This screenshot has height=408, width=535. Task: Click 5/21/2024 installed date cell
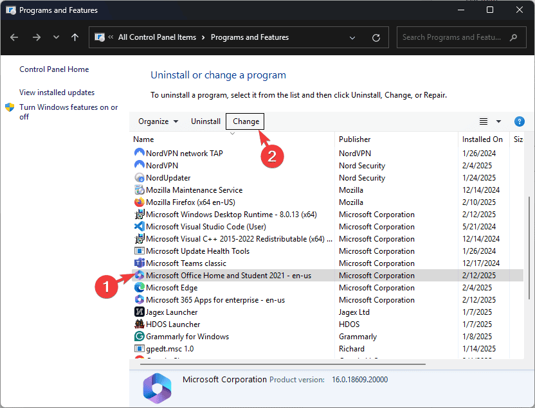[x=478, y=227]
